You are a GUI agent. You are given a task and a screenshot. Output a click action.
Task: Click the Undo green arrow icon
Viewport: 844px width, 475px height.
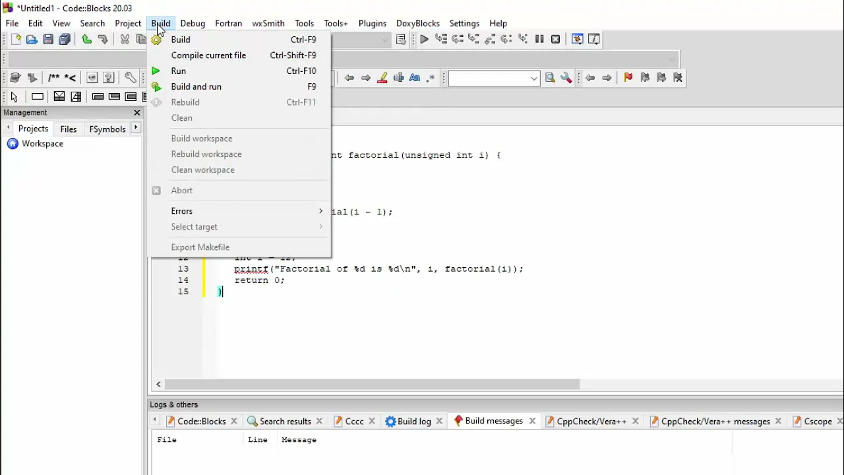[86, 40]
